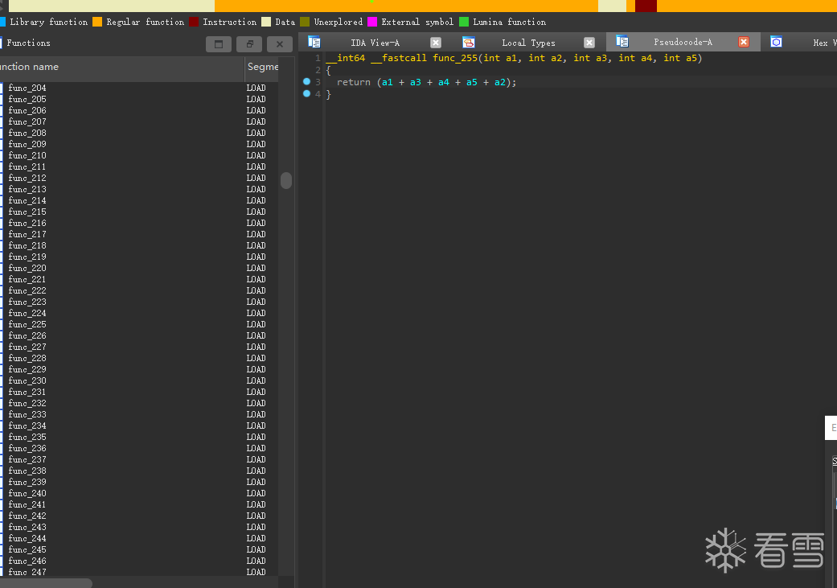Viewport: 837px width, 588px height.
Task: Click the Functions list horizontal scrollbar thumb
Action: (x=46, y=582)
